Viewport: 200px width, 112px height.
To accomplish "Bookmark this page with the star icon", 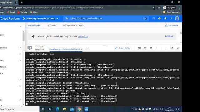I will [x=159, y=7].
